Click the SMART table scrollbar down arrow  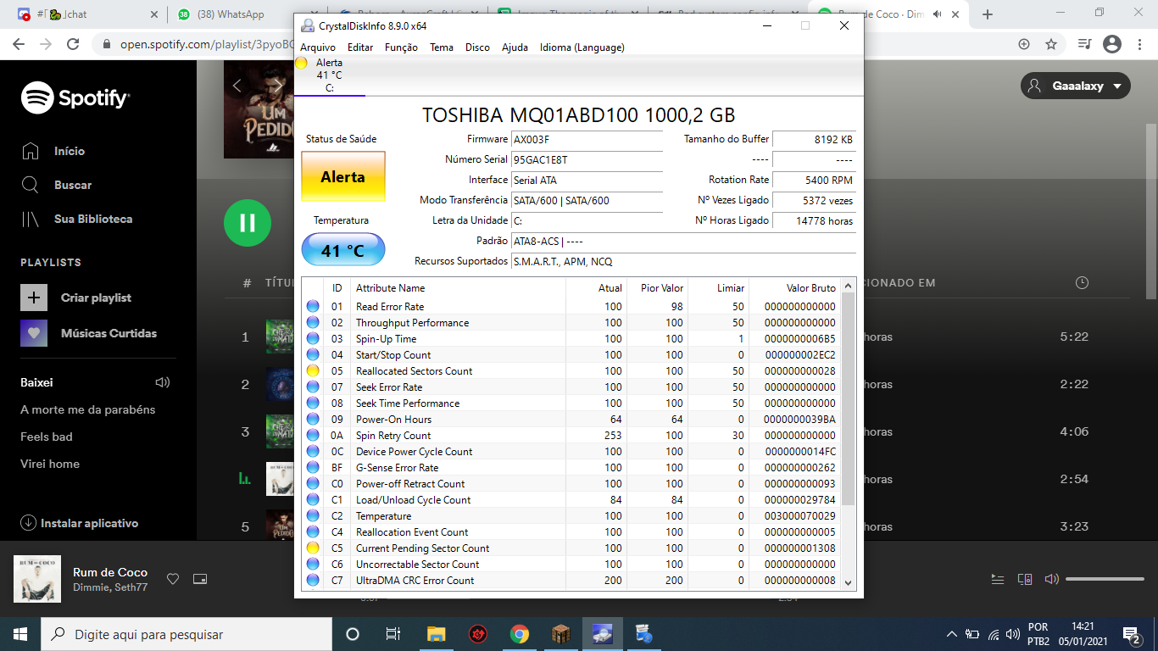point(849,583)
